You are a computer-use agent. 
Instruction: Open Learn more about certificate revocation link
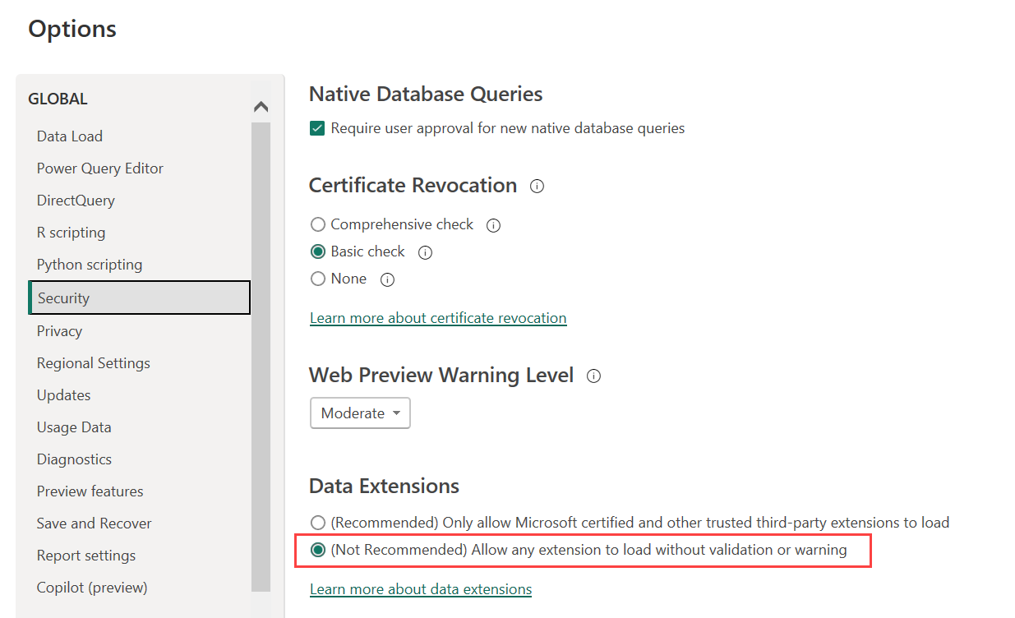(438, 318)
